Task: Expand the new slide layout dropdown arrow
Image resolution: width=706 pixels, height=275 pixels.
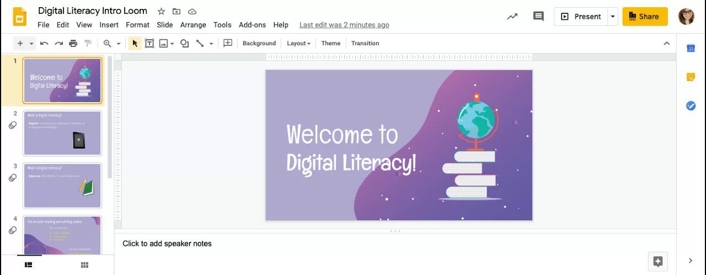Action: click(x=31, y=43)
